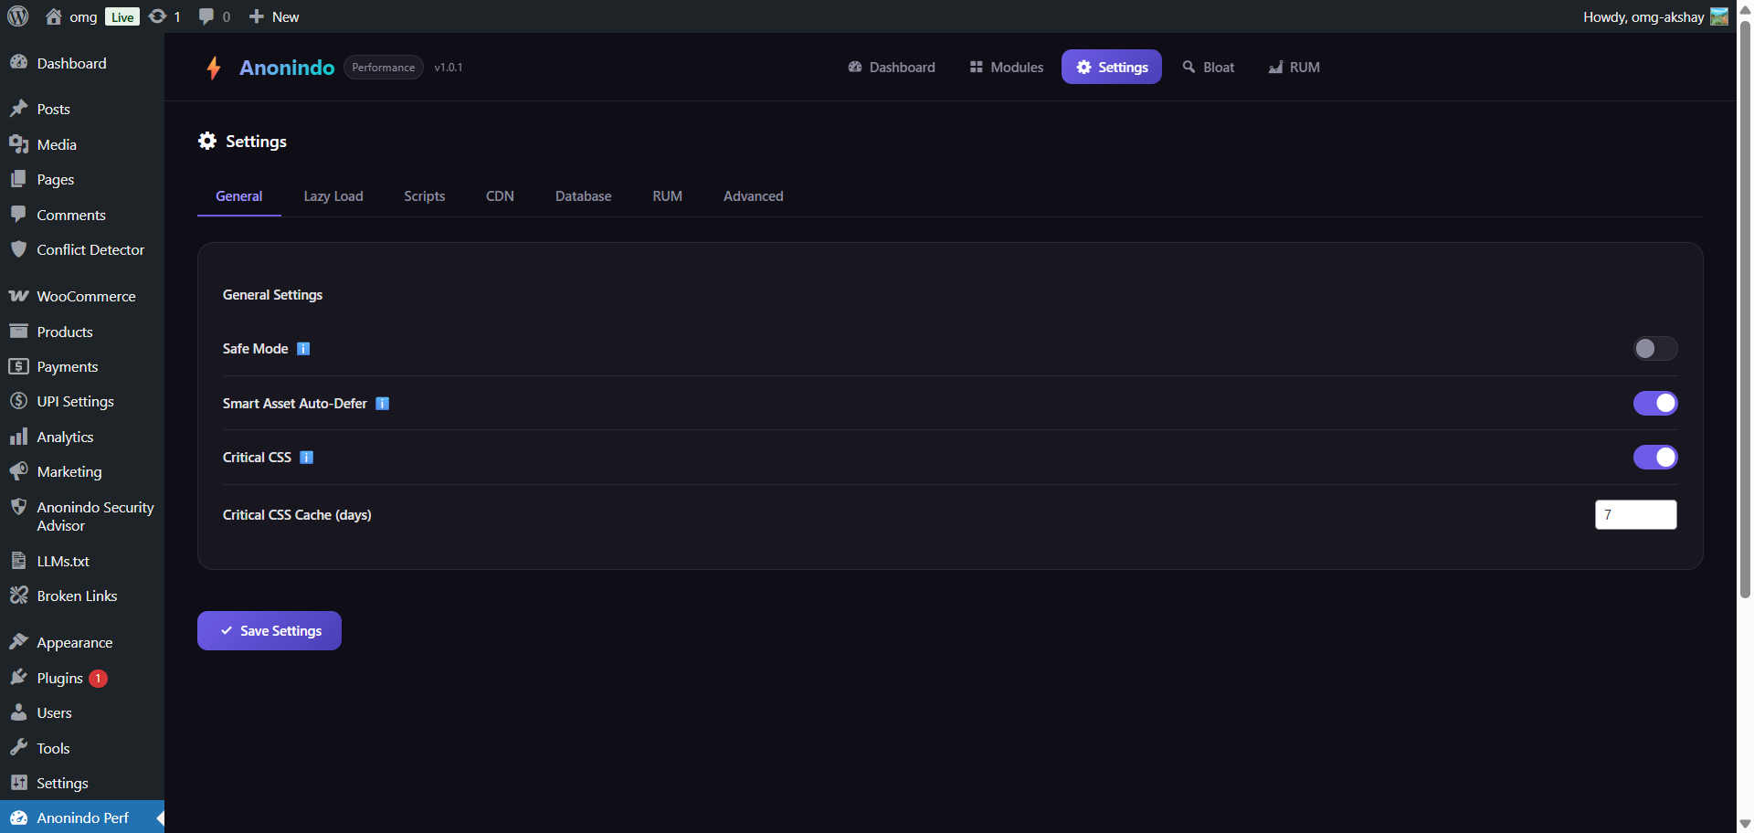Click the Anonindo lightning bolt logo
This screenshot has height=833, width=1754.
click(214, 68)
